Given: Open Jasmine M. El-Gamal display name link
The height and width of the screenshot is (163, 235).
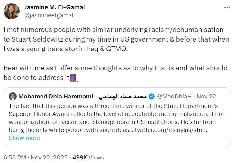Looking at the screenshot, I should click(x=55, y=7).
